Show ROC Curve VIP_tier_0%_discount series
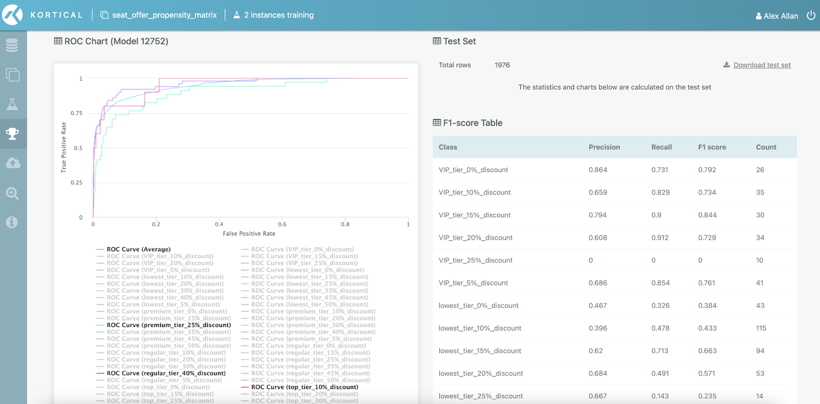Screen dimensions: 820x404 [x=302, y=249]
